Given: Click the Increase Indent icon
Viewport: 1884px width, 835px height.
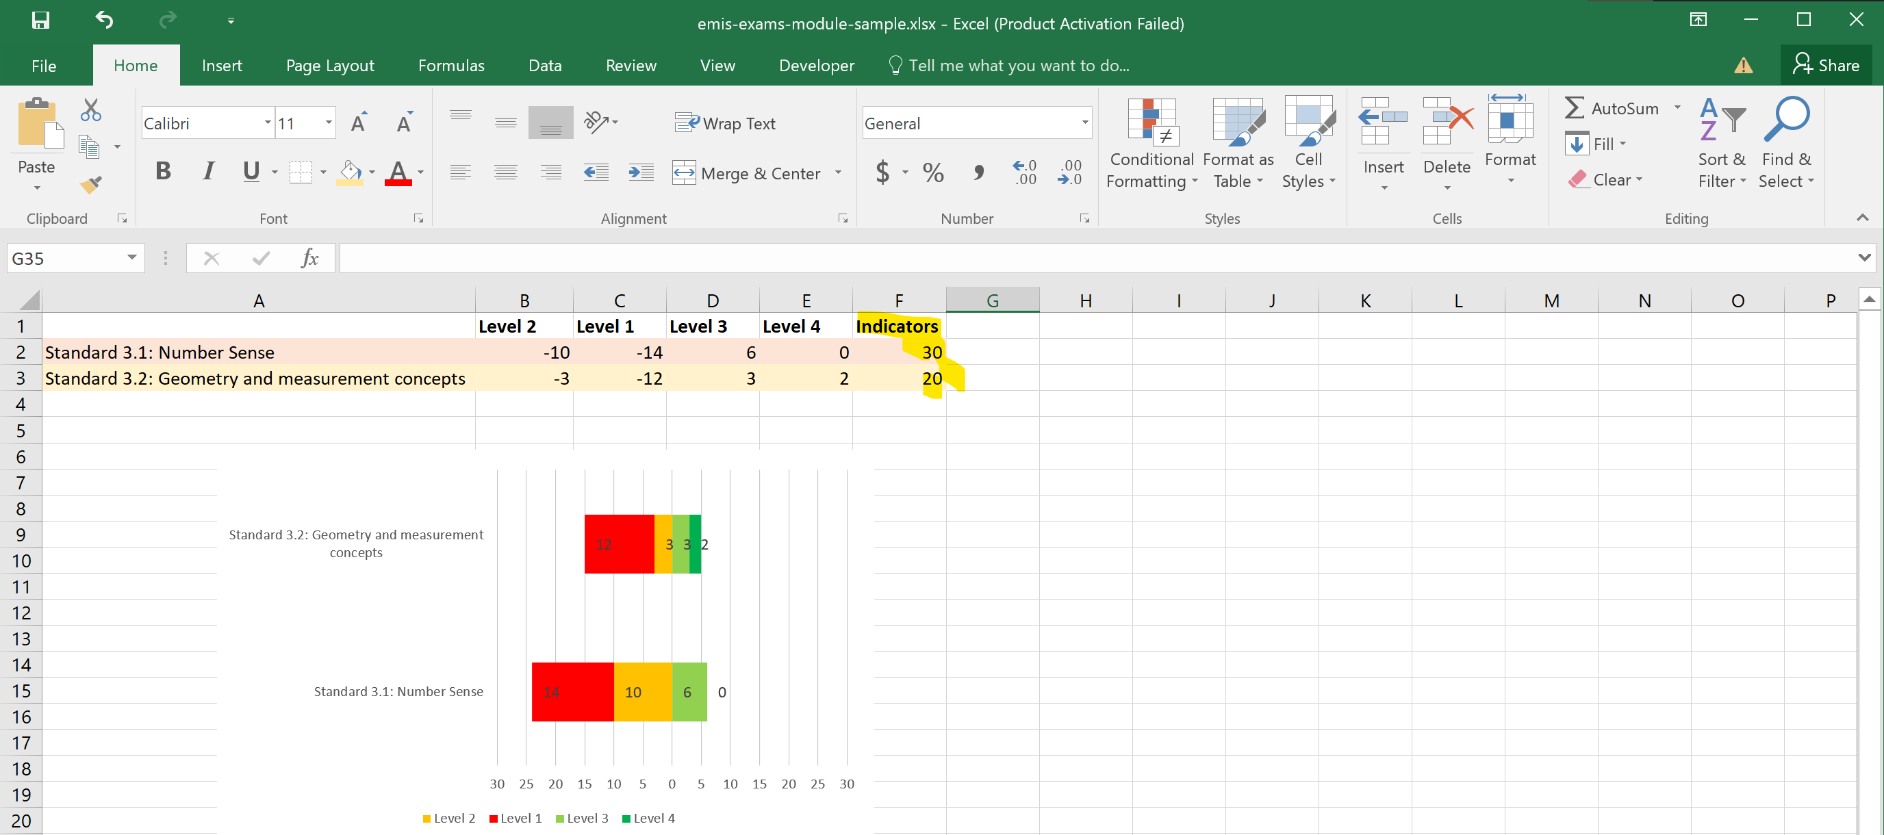Looking at the screenshot, I should point(641,172).
